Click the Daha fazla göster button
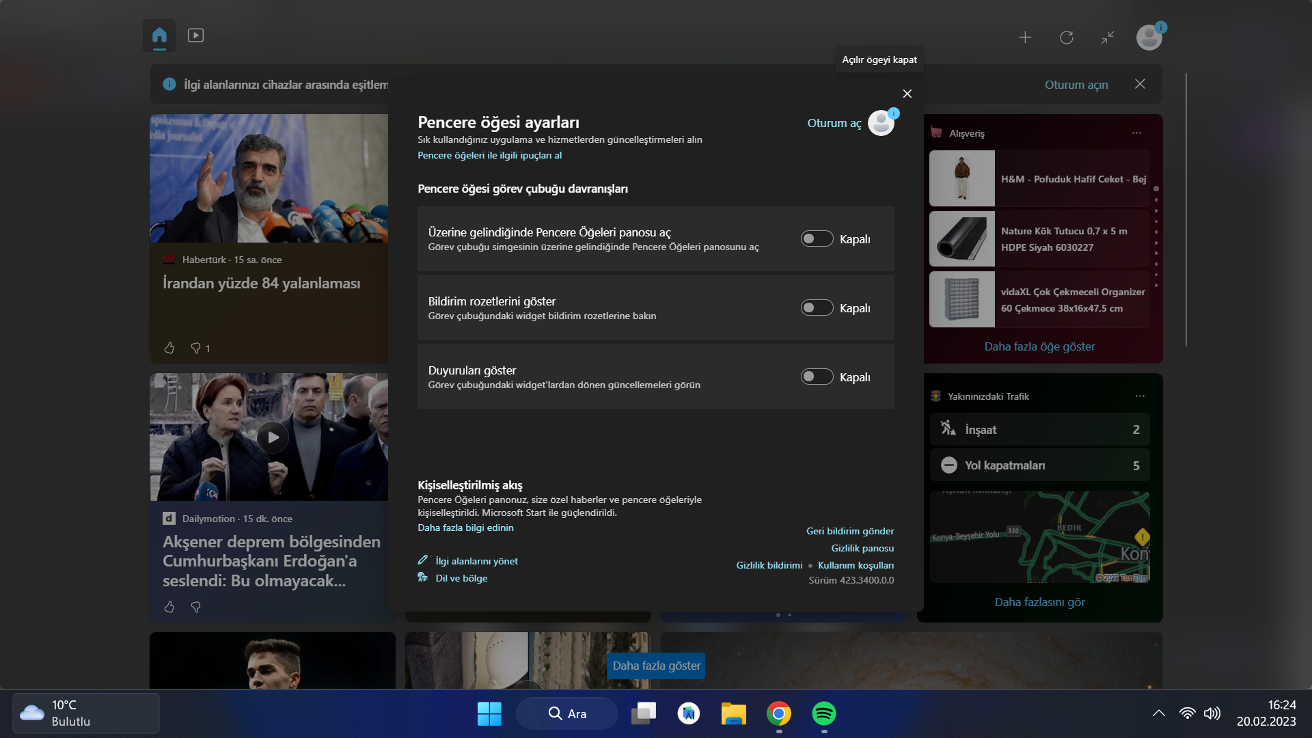The width and height of the screenshot is (1312, 738). pos(656,666)
